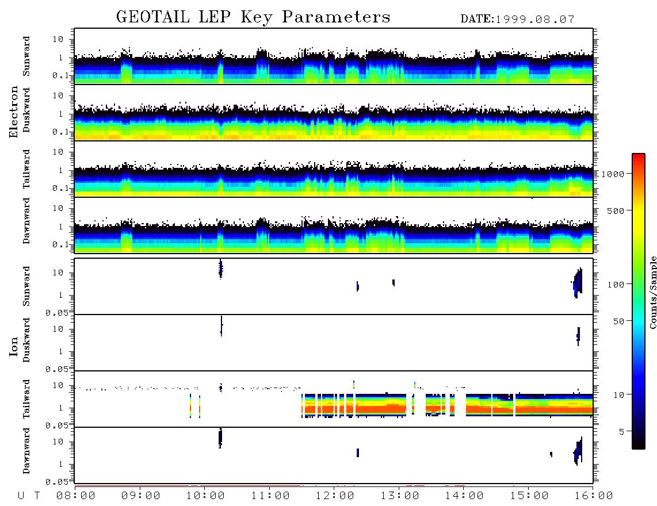This screenshot has height=506, width=657.
Task: Click the Ion Dawnward burst near 10:15
Action: (220, 438)
